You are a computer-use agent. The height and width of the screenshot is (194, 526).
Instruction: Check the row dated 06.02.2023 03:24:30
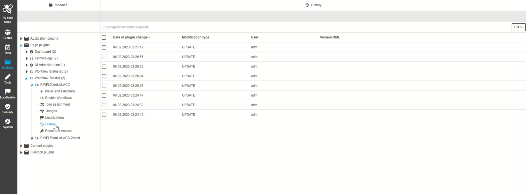[104, 105]
